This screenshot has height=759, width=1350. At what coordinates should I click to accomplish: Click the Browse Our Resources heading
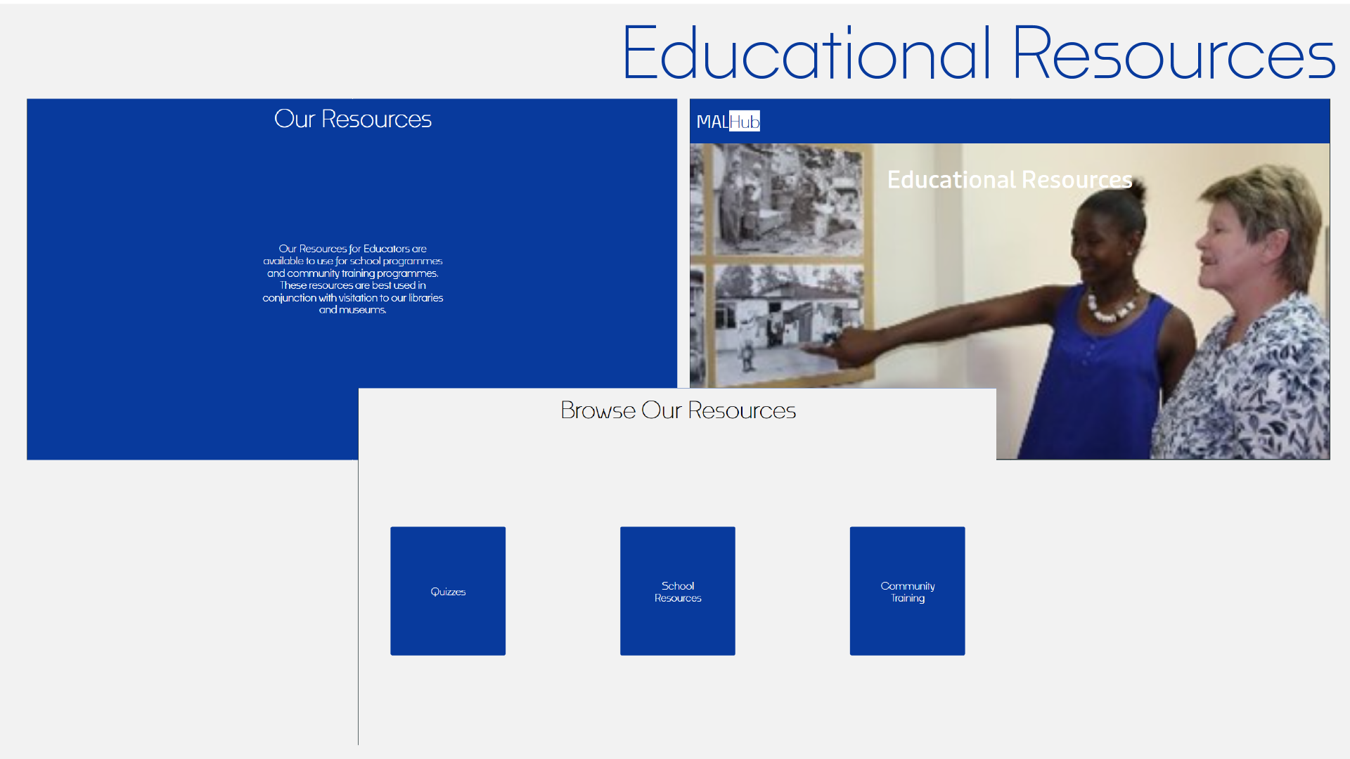point(678,410)
